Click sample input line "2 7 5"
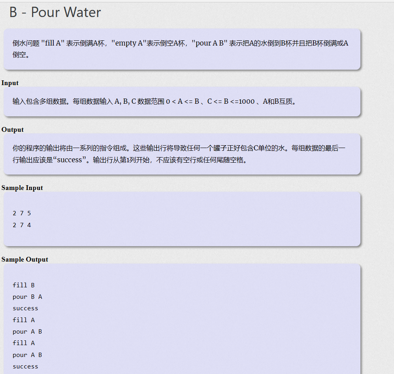The image size is (394, 374). [22, 213]
